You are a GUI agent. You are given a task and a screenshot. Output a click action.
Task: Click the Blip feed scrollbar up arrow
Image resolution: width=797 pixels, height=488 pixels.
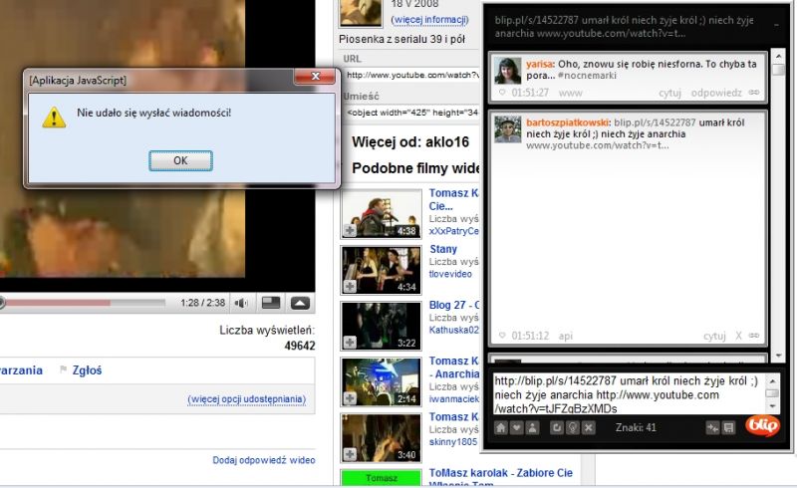[x=778, y=55]
